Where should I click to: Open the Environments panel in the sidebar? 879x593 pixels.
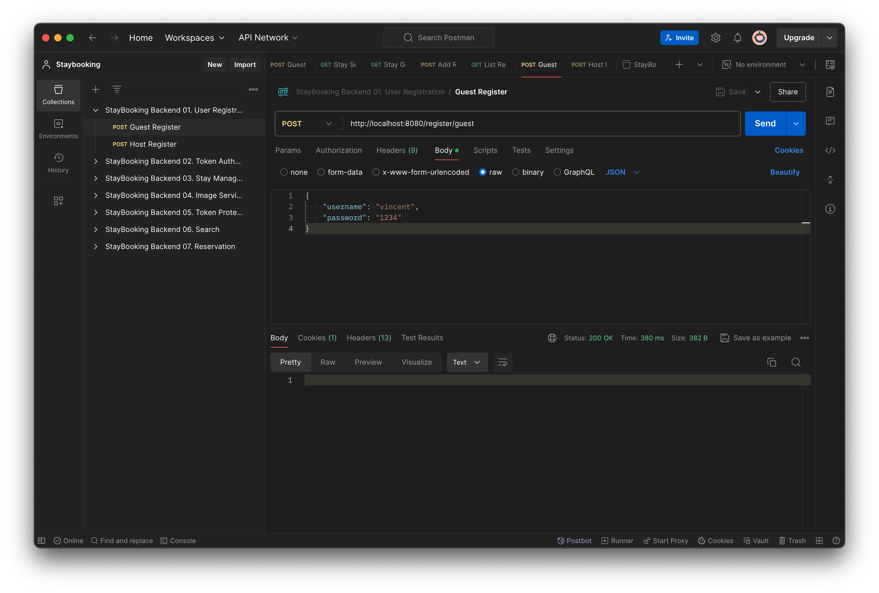[x=58, y=129]
